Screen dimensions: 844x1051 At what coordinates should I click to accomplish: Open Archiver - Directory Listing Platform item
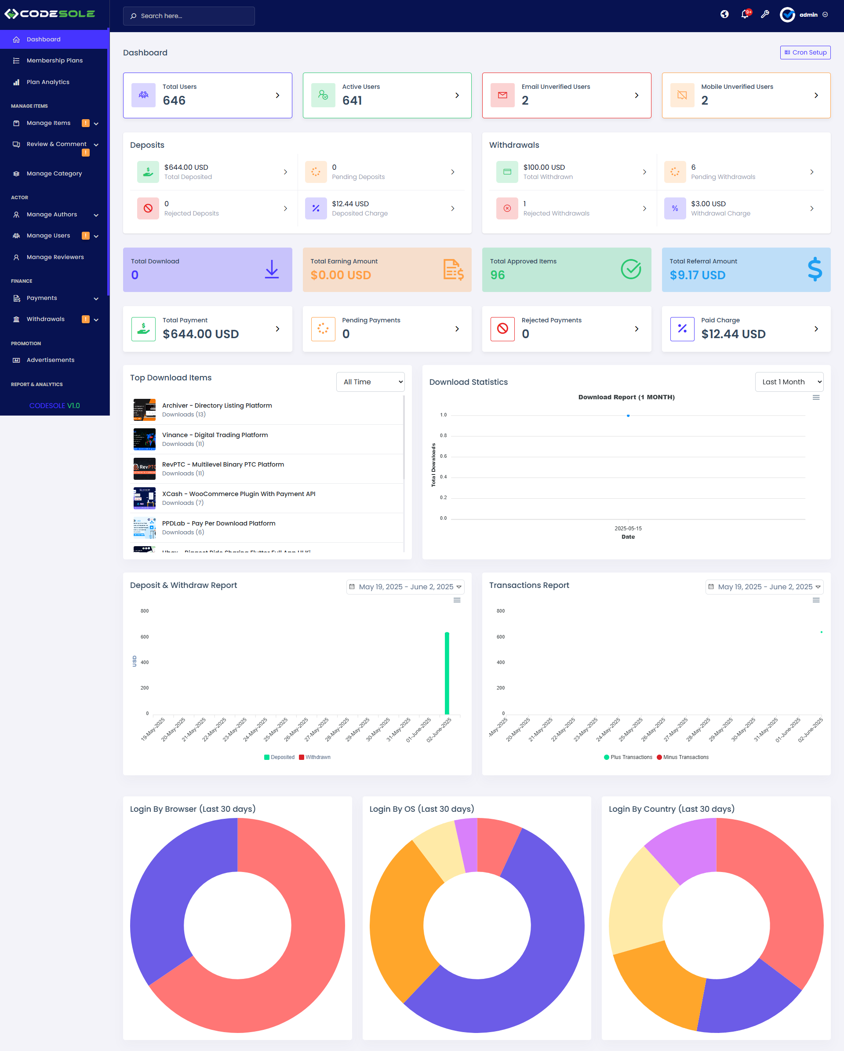[x=217, y=405]
